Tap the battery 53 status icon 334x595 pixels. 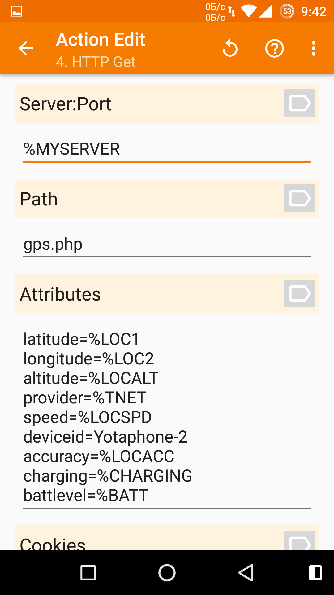[x=287, y=11]
